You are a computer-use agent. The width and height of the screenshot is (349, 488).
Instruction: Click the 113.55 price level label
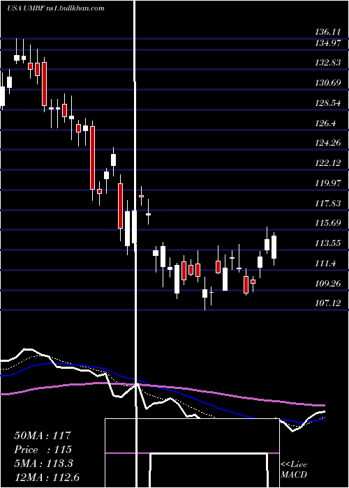[328, 243]
